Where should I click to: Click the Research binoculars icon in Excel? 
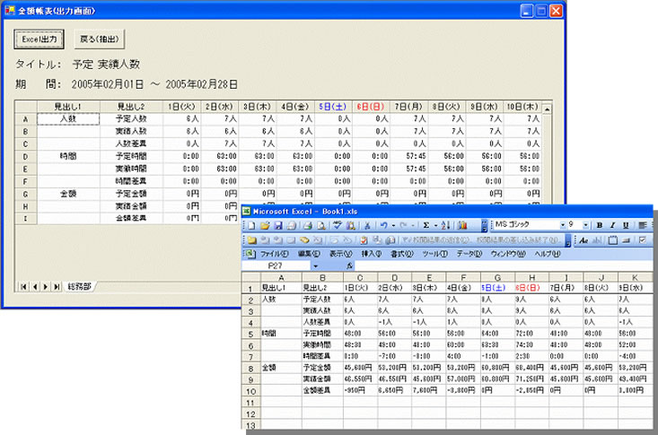pos(351,225)
